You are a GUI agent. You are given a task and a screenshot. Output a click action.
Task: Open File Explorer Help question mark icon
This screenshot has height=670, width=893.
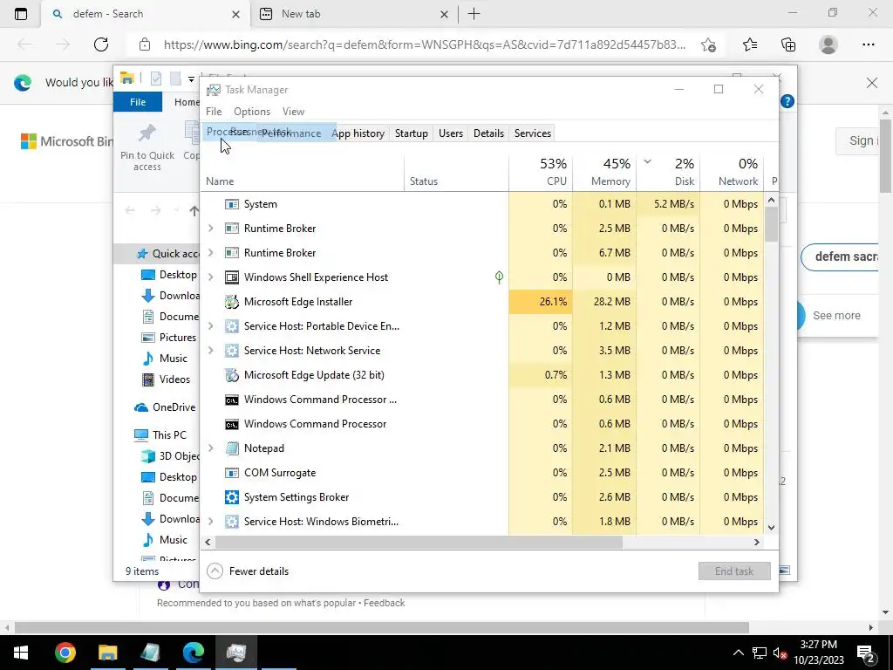tap(787, 101)
